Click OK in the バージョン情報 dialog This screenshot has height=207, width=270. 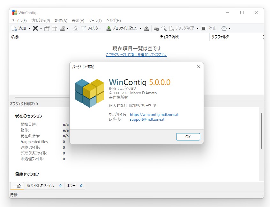tap(188, 137)
